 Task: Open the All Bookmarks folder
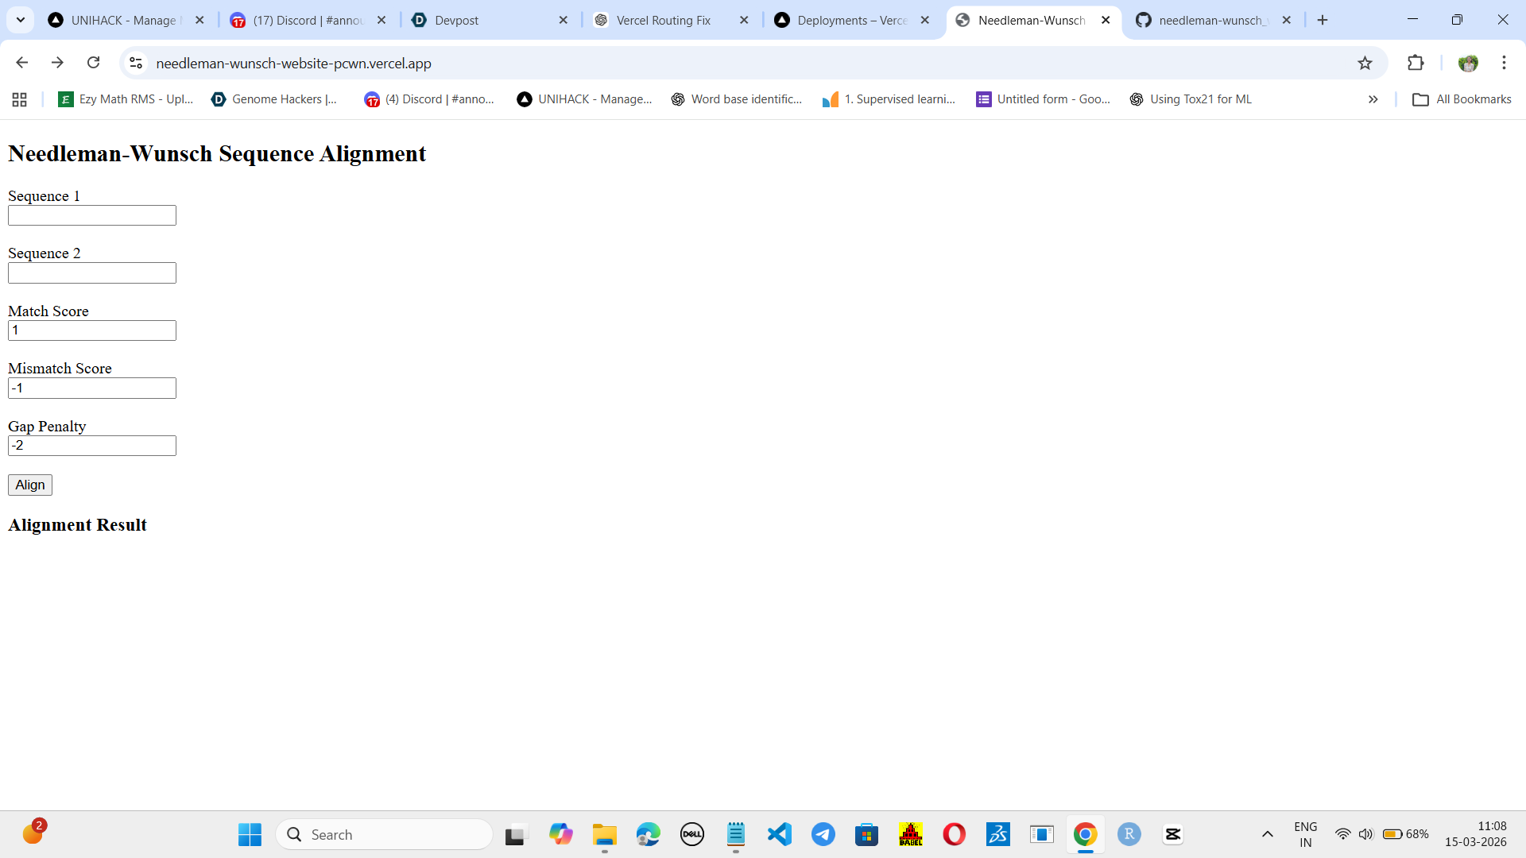coord(1462,99)
